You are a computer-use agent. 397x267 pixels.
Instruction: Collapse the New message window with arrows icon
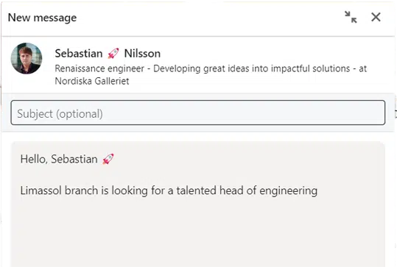coord(351,17)
